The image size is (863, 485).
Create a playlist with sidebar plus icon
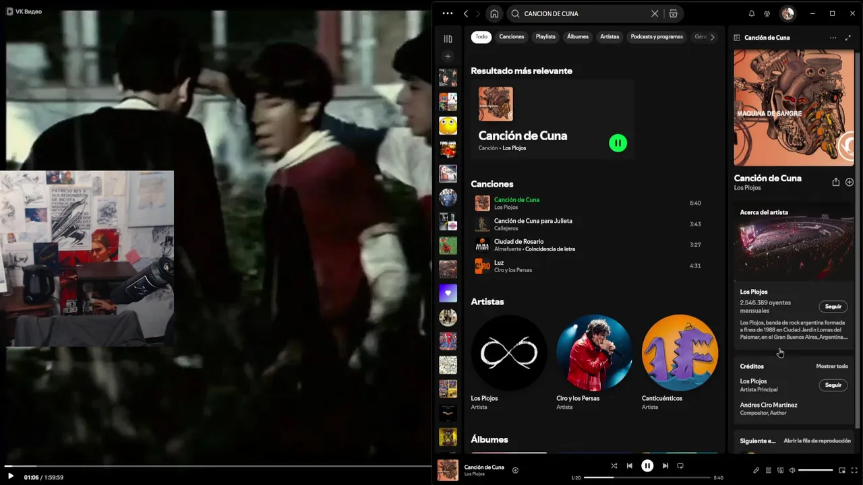[448, 57]
